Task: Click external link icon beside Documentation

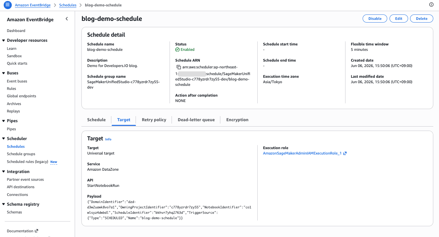Action: coord(36,231)
